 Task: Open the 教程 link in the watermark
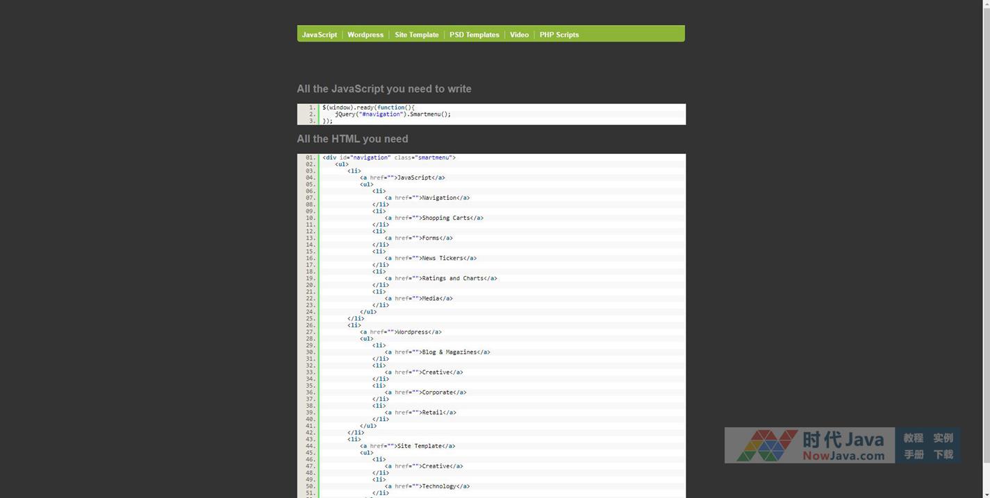pos(913,438)
